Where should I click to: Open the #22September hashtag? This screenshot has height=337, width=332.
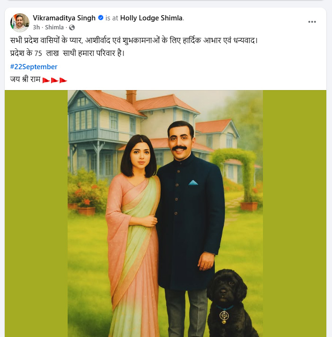[x=34, y=67]
